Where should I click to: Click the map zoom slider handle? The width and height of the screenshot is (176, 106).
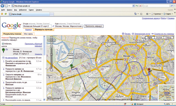click(51, 54)
